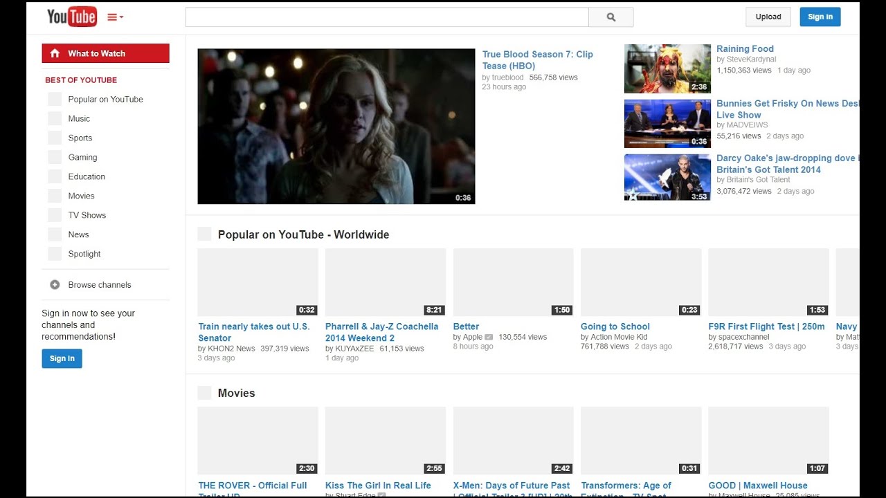Screen dimensions: 886x498
Task: Open KUYAxZEE channel link
Action: tap(354, 349)
